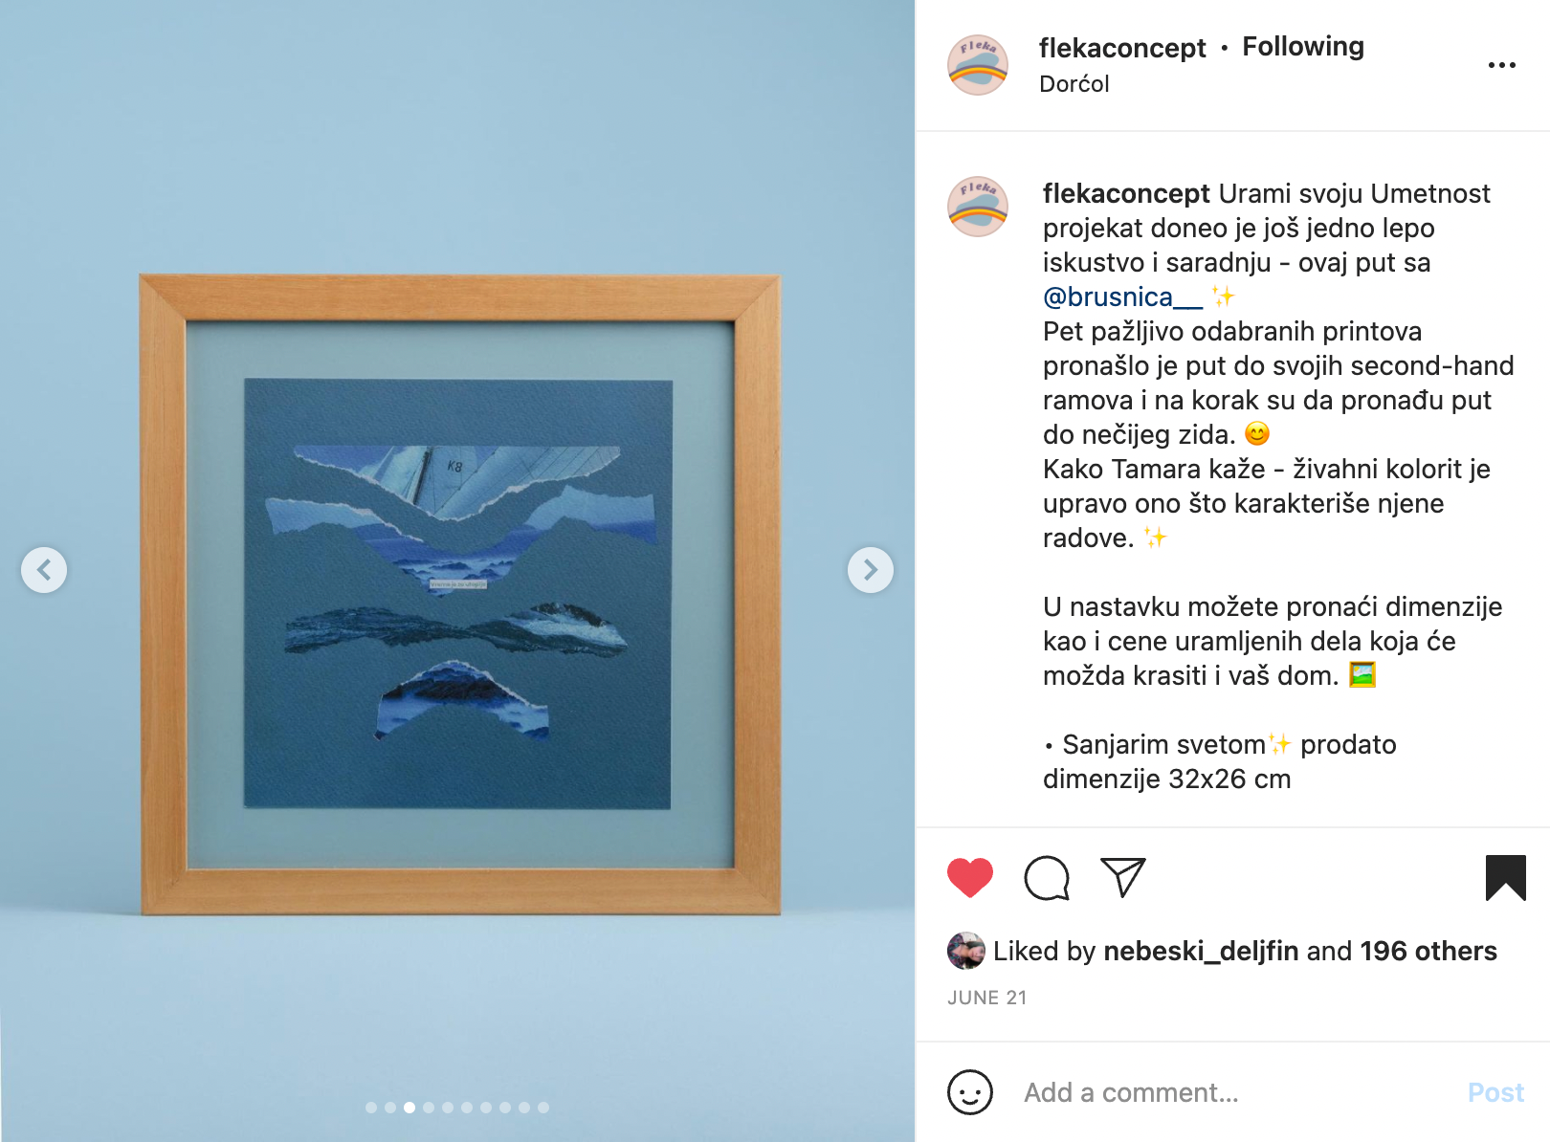Click flekaconcept avatar beside the caption
This screenshot has height=1142, width=1550.
coord(978,207)
